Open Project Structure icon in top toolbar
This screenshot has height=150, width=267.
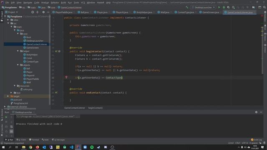[254, 7]
